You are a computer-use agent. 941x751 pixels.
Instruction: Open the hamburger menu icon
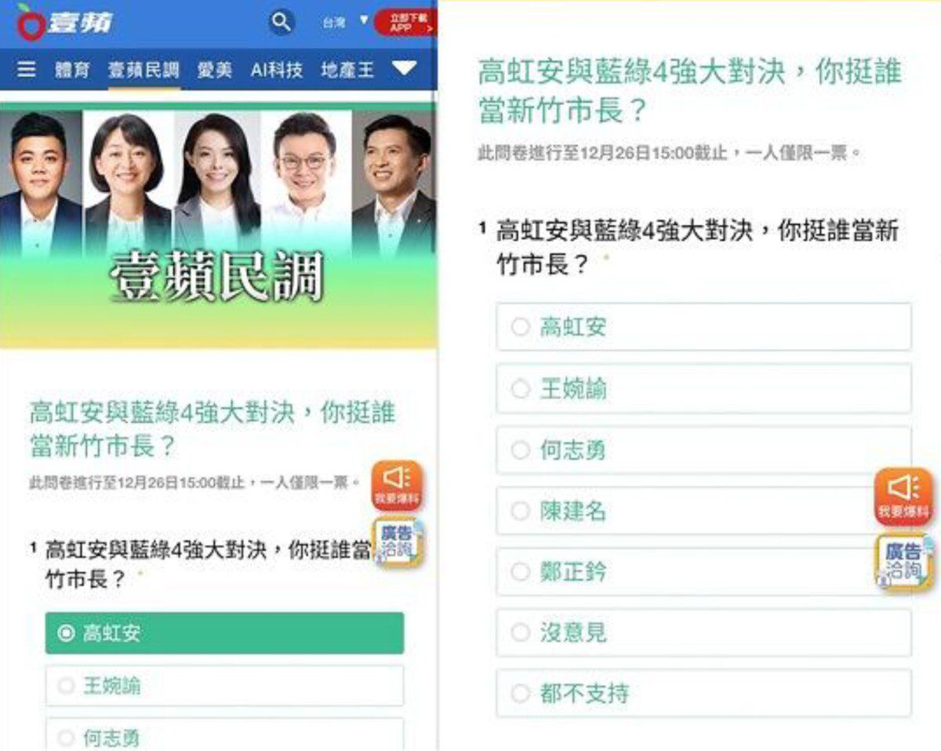[x=27, y=70]
